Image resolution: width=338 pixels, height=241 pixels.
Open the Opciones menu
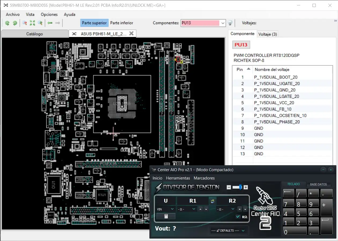[49, 15]
